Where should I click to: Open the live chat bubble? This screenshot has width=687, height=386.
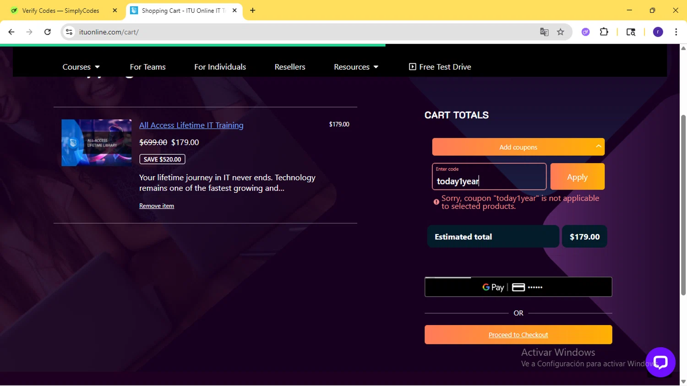tap(660, 362)
